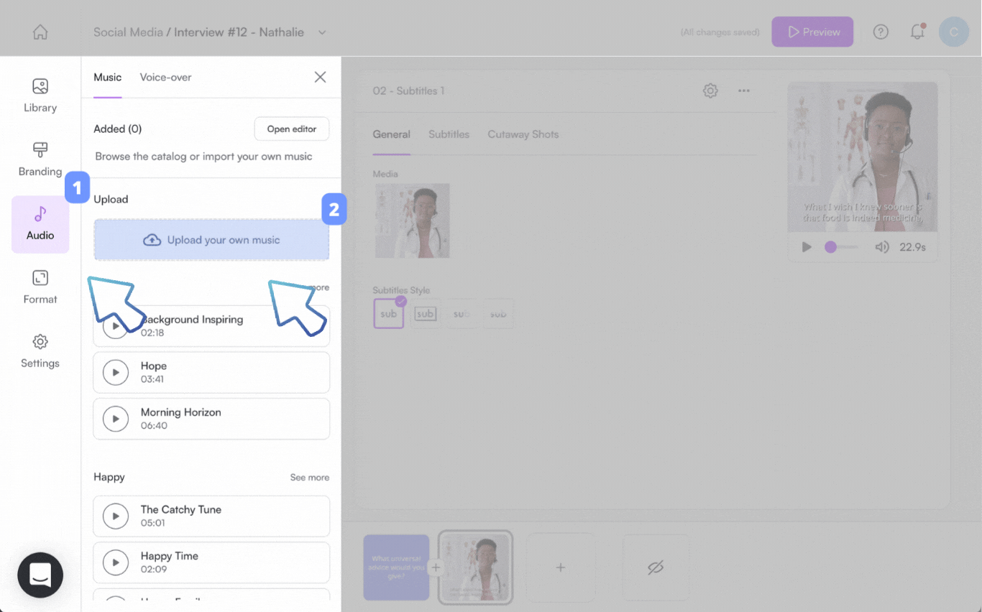Open the Branding sidebar section

point(40,159)
